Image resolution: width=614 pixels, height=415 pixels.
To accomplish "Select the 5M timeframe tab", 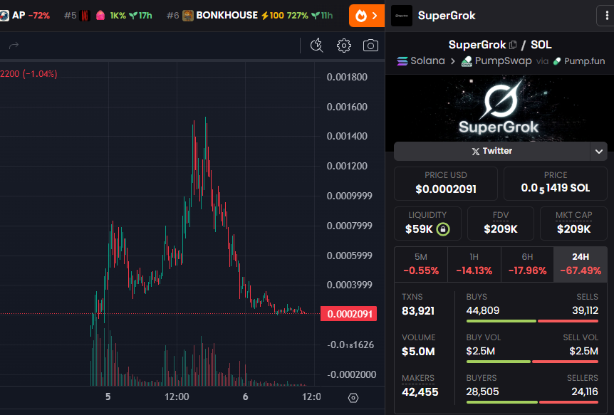I will tap(421, 264).
